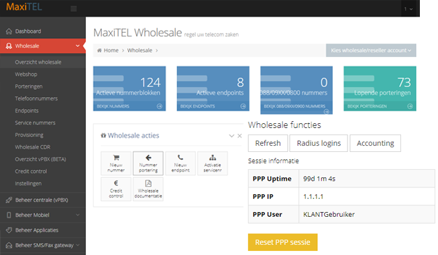Click Nummer portering arrow action
438x255 pixels.
[x=148, y=163]
